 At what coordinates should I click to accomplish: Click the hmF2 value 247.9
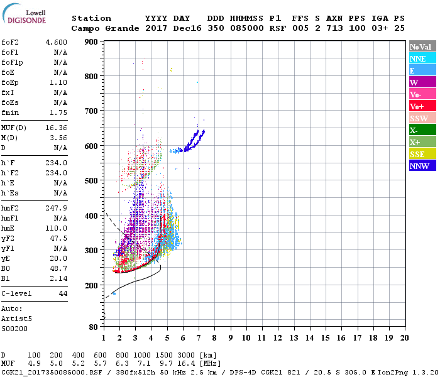click(x=57, y=208)
